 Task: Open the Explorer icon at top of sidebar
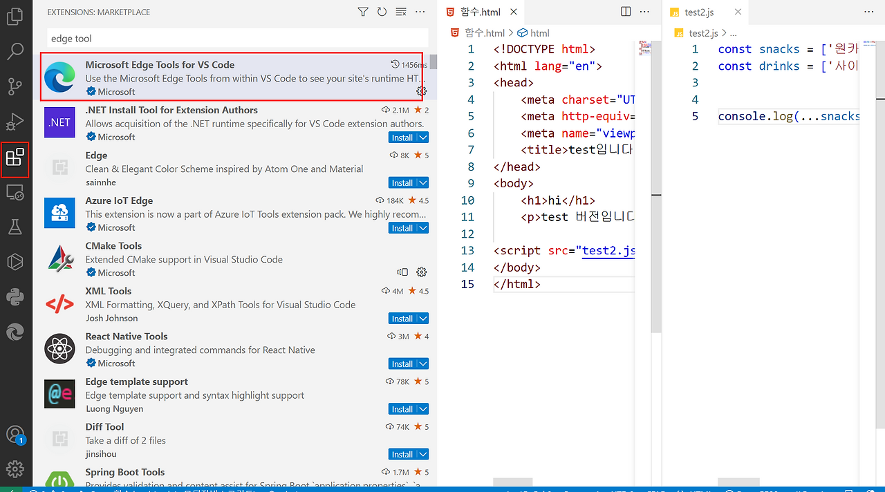coord(15,16)
